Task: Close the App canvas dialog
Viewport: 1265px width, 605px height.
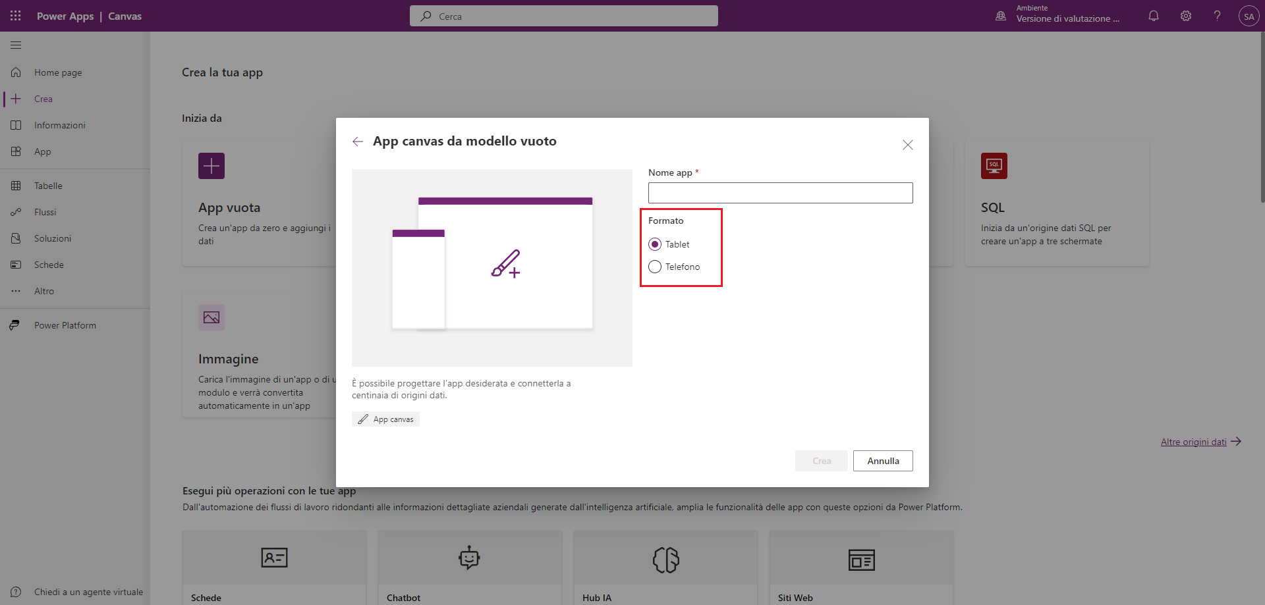Action: pos(907,145)
